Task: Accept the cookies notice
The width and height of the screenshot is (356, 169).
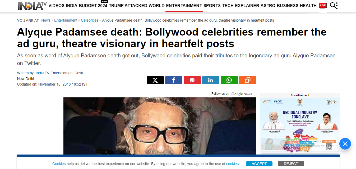Action: [259, 164]
